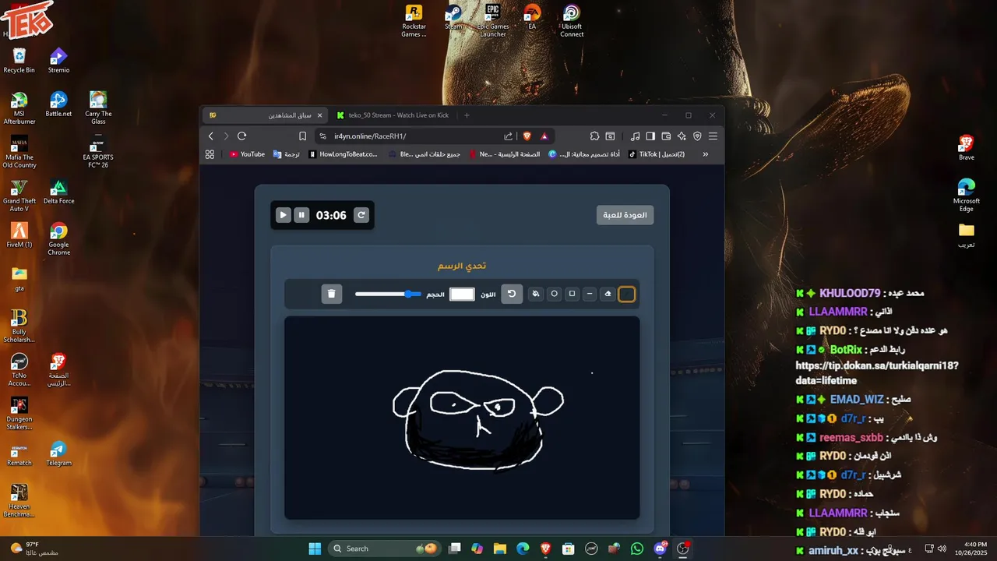Expand the hidden bookmarks chevron
This screenshot has height=561, width=997.
pyautogui.click(x=706, y=154)
